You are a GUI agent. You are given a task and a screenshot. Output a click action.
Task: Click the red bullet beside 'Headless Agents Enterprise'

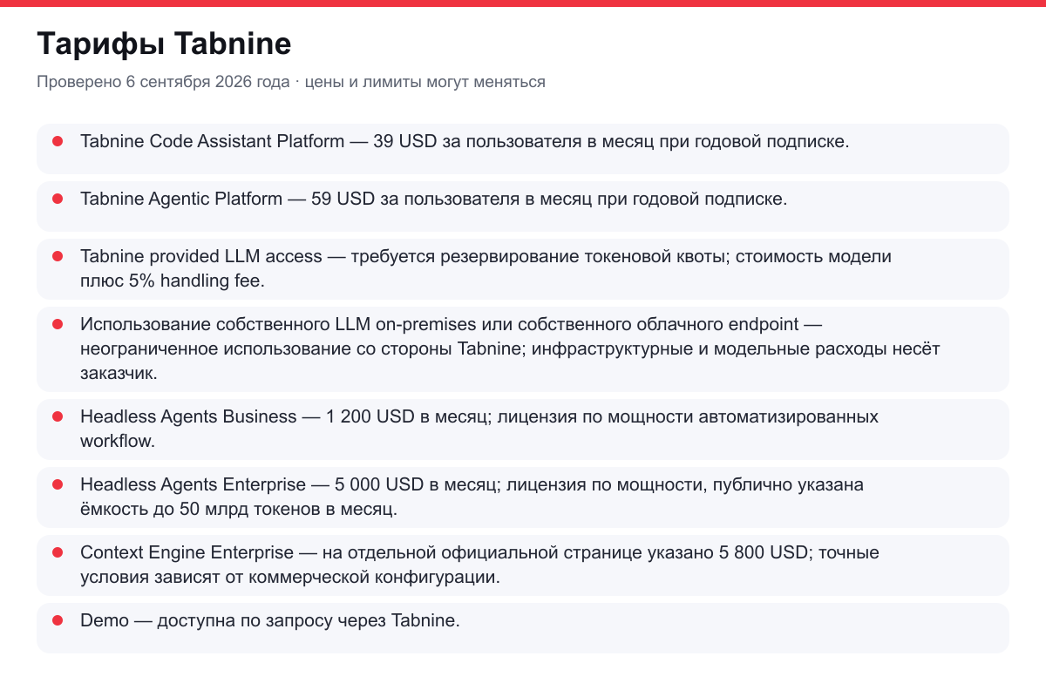(58, 484)
